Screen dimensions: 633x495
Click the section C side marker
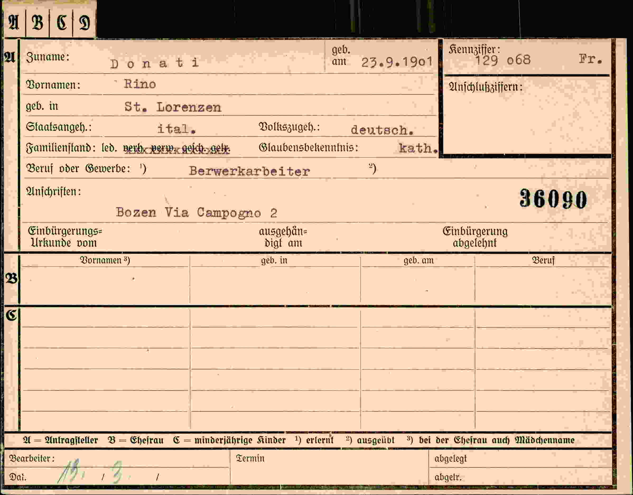pyautogui.click(x=11, y=315)
